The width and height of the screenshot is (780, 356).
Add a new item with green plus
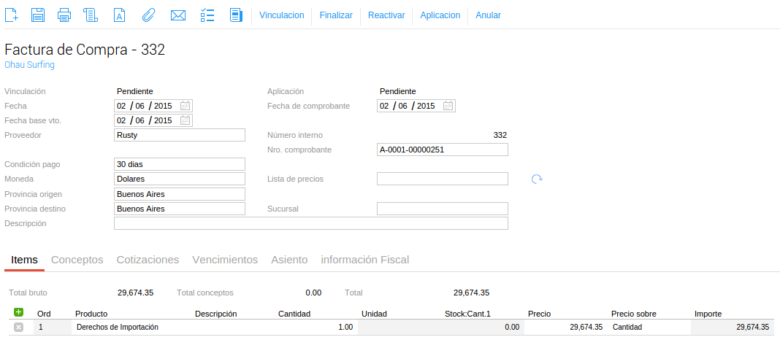19,312
